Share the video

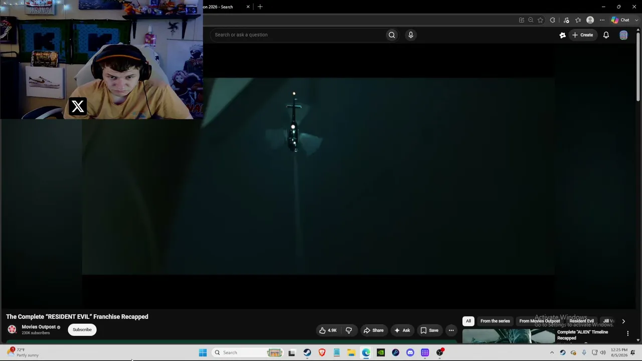coord(373,330)
